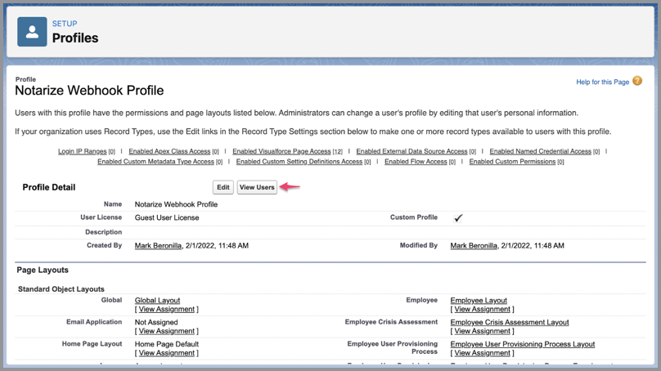Open the help question mark icon
The width and height of the screenshot is (661, 371).
[x=637, y=81]
